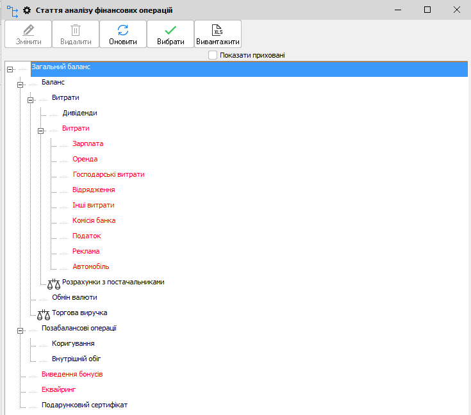The height and width of the screenshot is (415, 471).
Task: Click the Дивіденди entry
Action: click(x=79, y=113)
